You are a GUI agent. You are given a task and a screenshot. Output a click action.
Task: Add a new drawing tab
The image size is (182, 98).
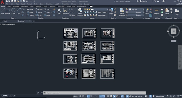(x=34, y=21)
